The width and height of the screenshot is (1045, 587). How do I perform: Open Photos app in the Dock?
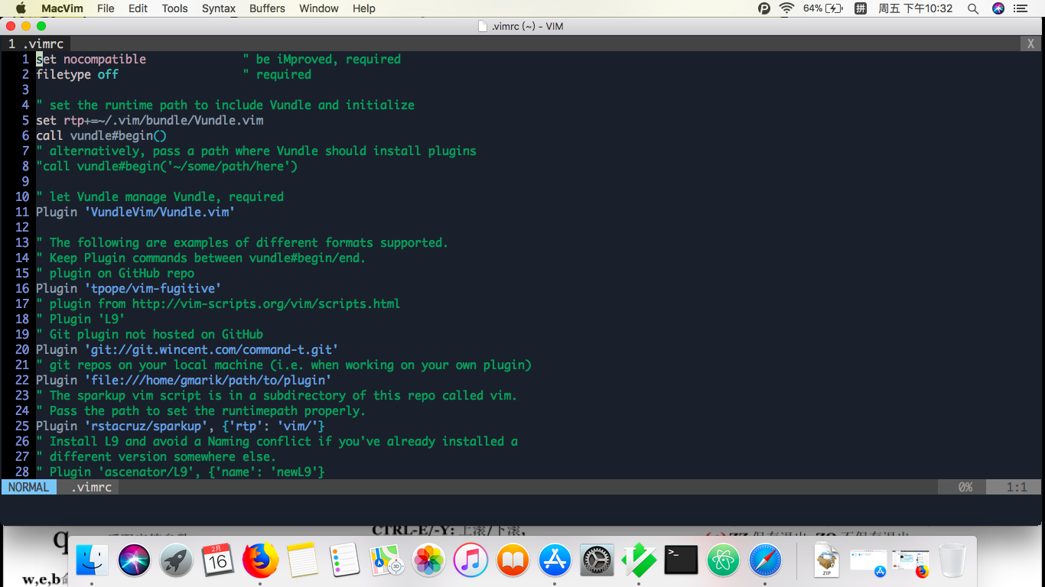pos(428,560)
